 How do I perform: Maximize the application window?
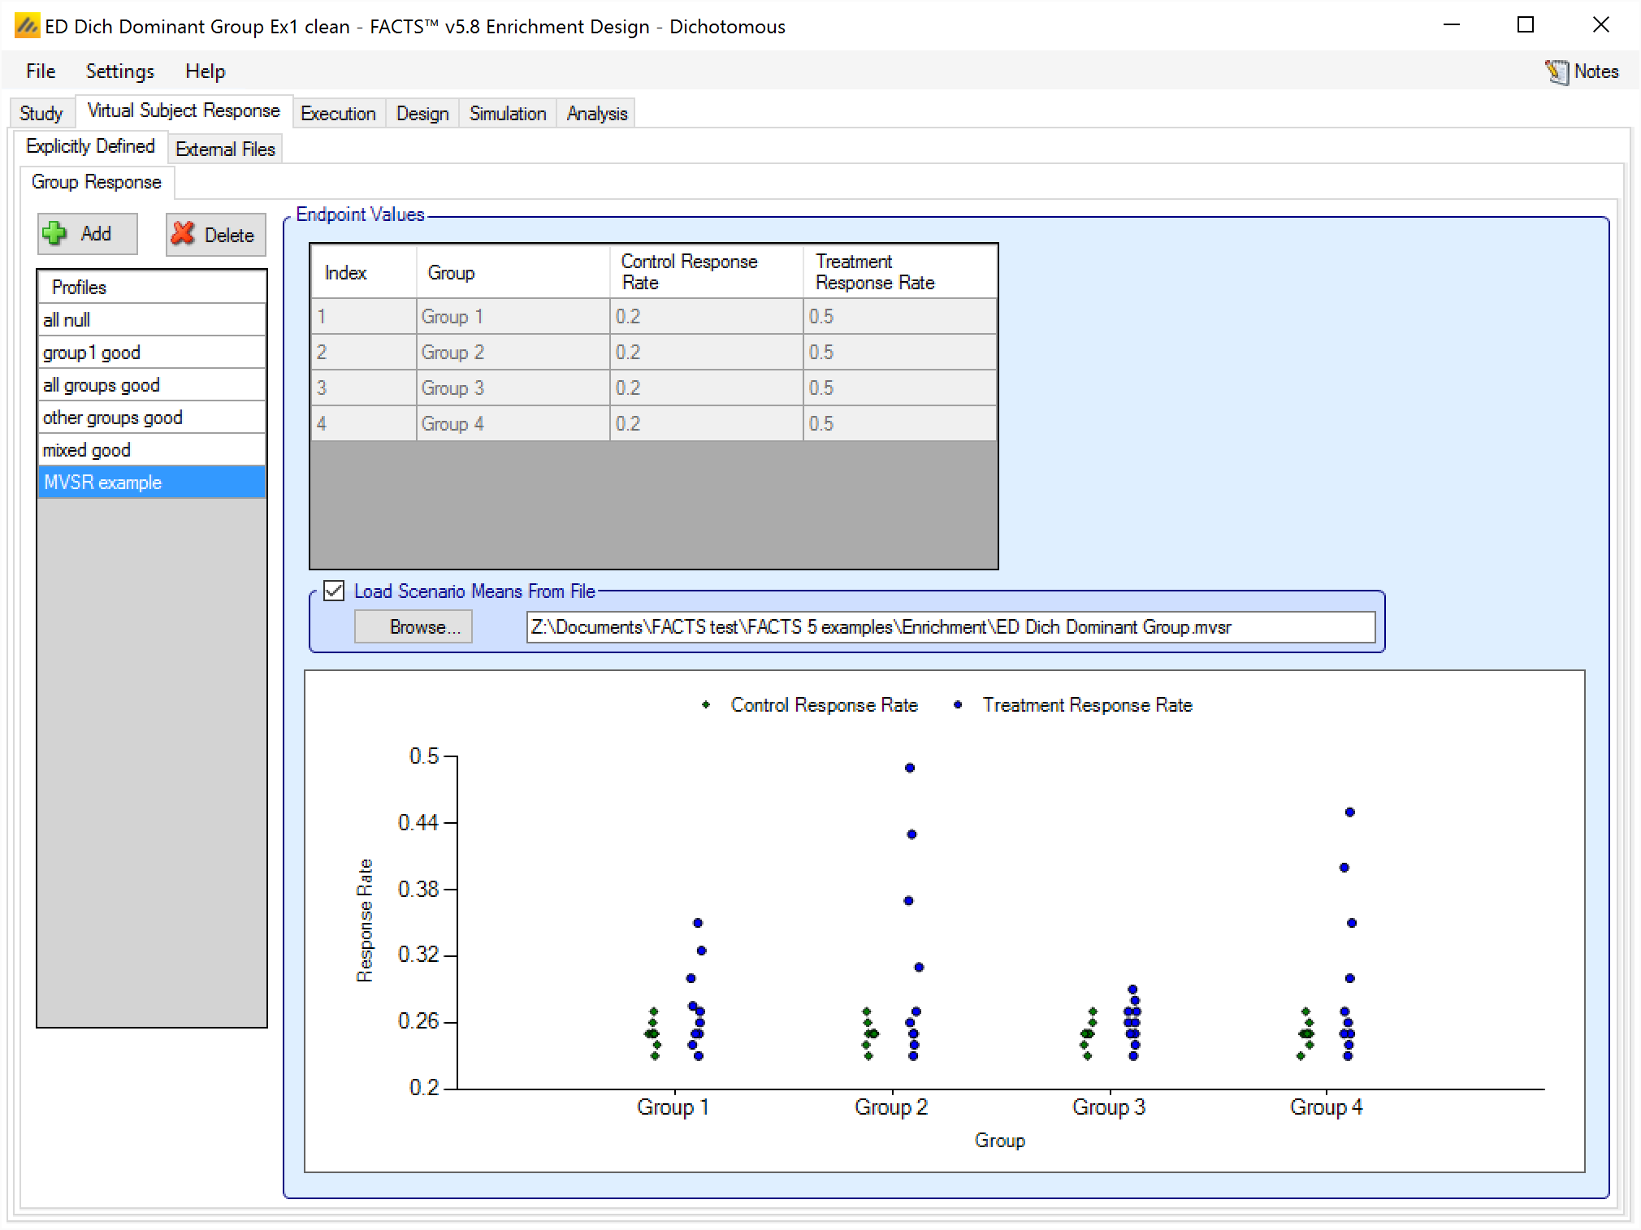point(1526,25)
